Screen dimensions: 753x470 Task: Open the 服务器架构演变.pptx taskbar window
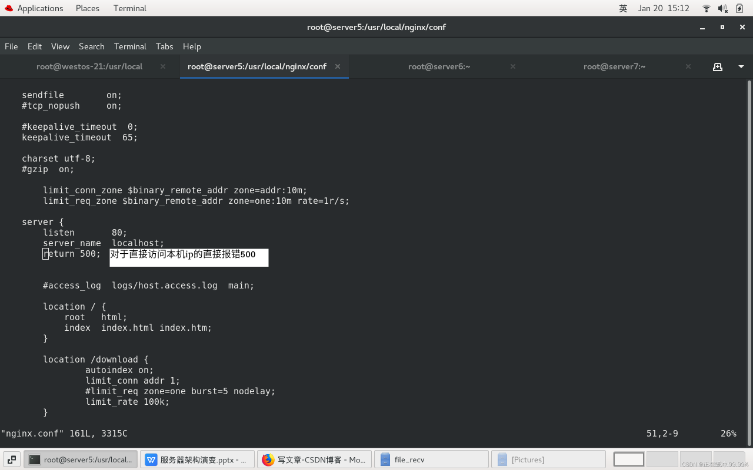click(198, 459)
